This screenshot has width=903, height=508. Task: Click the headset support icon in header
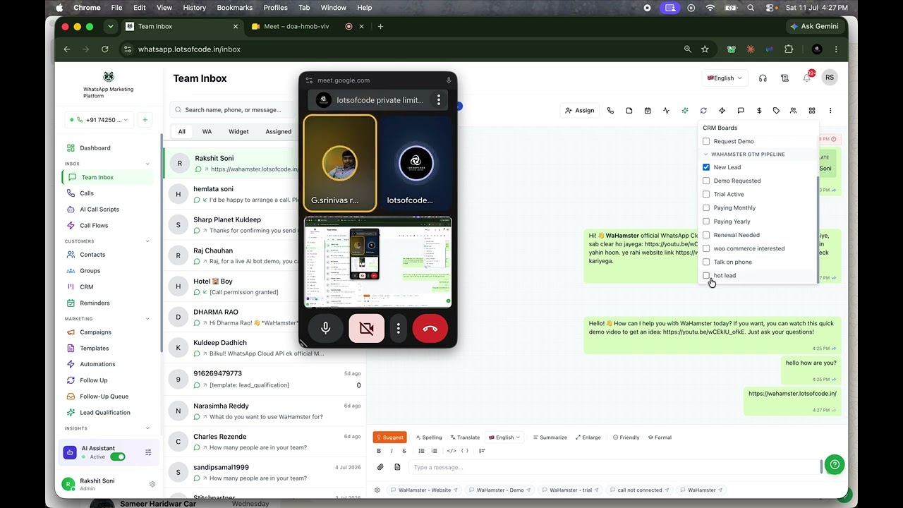tap(763, 78)
